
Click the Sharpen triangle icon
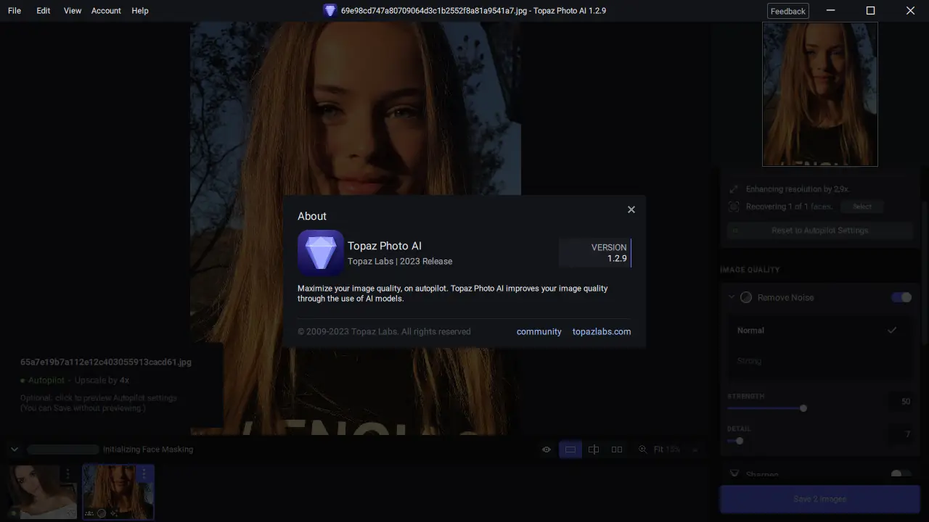(x=733, y=474)
